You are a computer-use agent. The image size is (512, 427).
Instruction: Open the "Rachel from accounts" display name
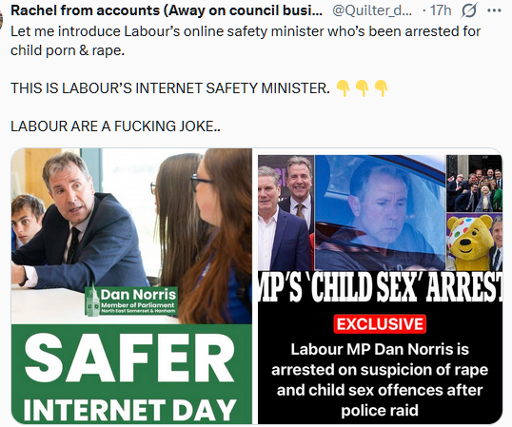(x=167, y=10)
